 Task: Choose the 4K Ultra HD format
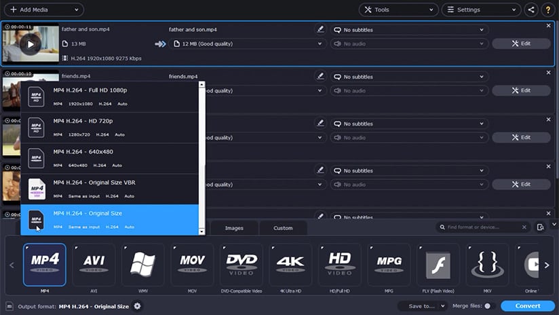(290, 265)
